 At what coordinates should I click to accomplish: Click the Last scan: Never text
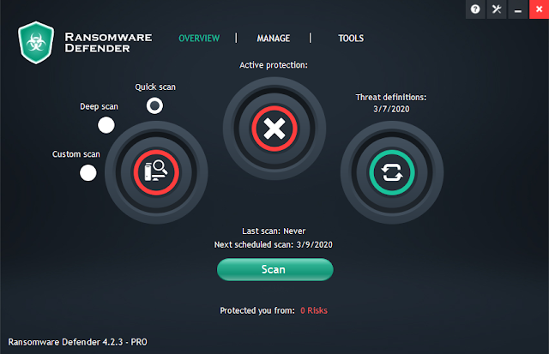tap(274, 231)
